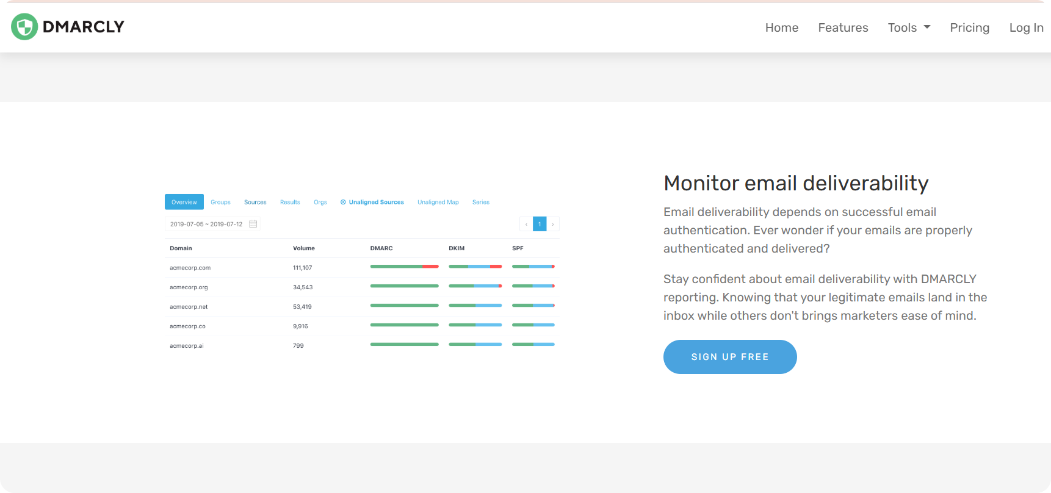This screenshot has height=493, width=1051.
Task: Select the Overview tab
Action: [184, 202]
